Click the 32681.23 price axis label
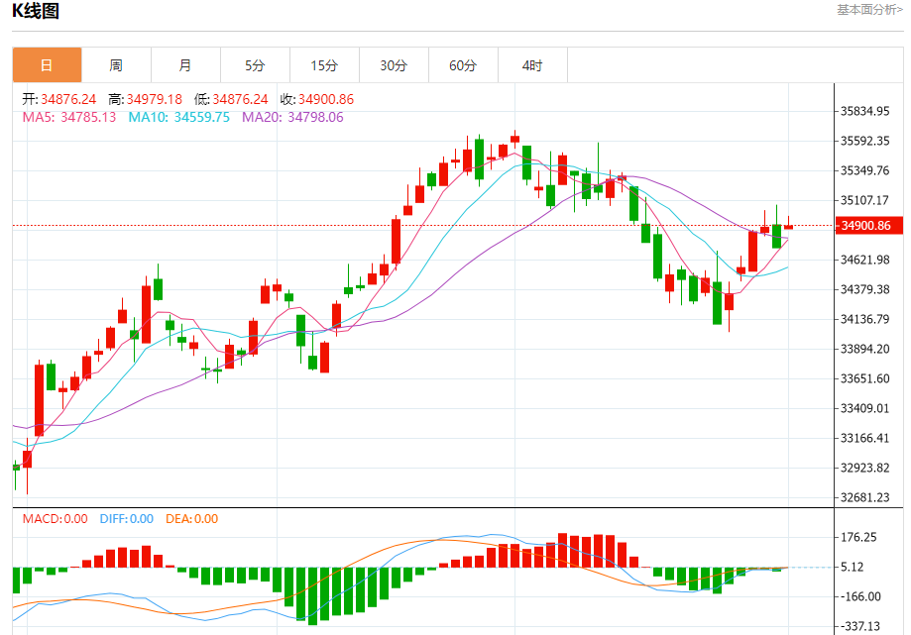 pos(865,497)
